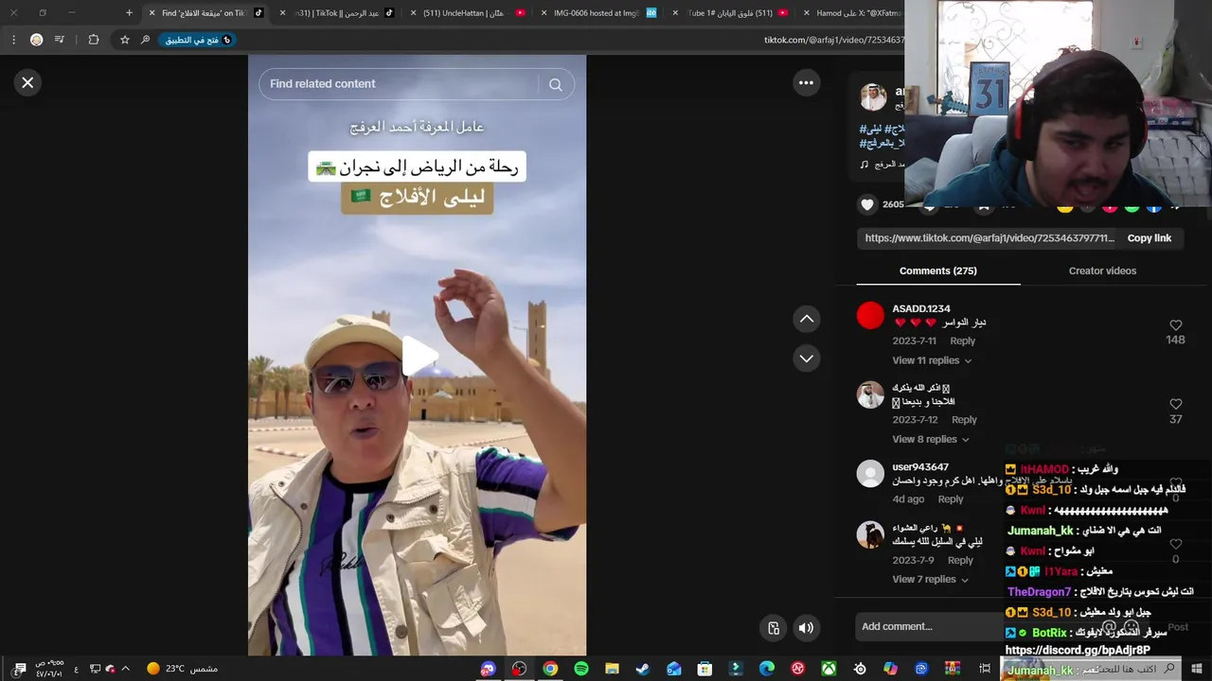Reply to the comment dated 2023-7-12
The image size is (1212, 681).
click(964, 419)
